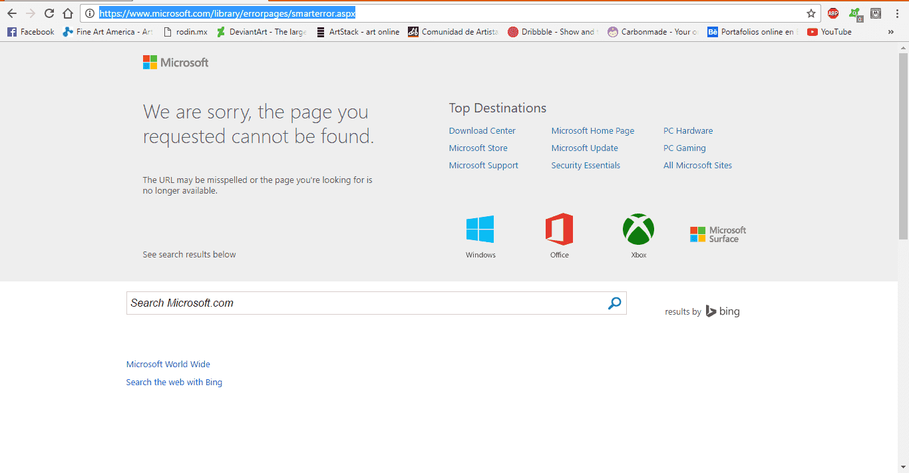Follow the PC Gaming link
Viewport: 909px width, 473px height.
[x=685, y=148]
